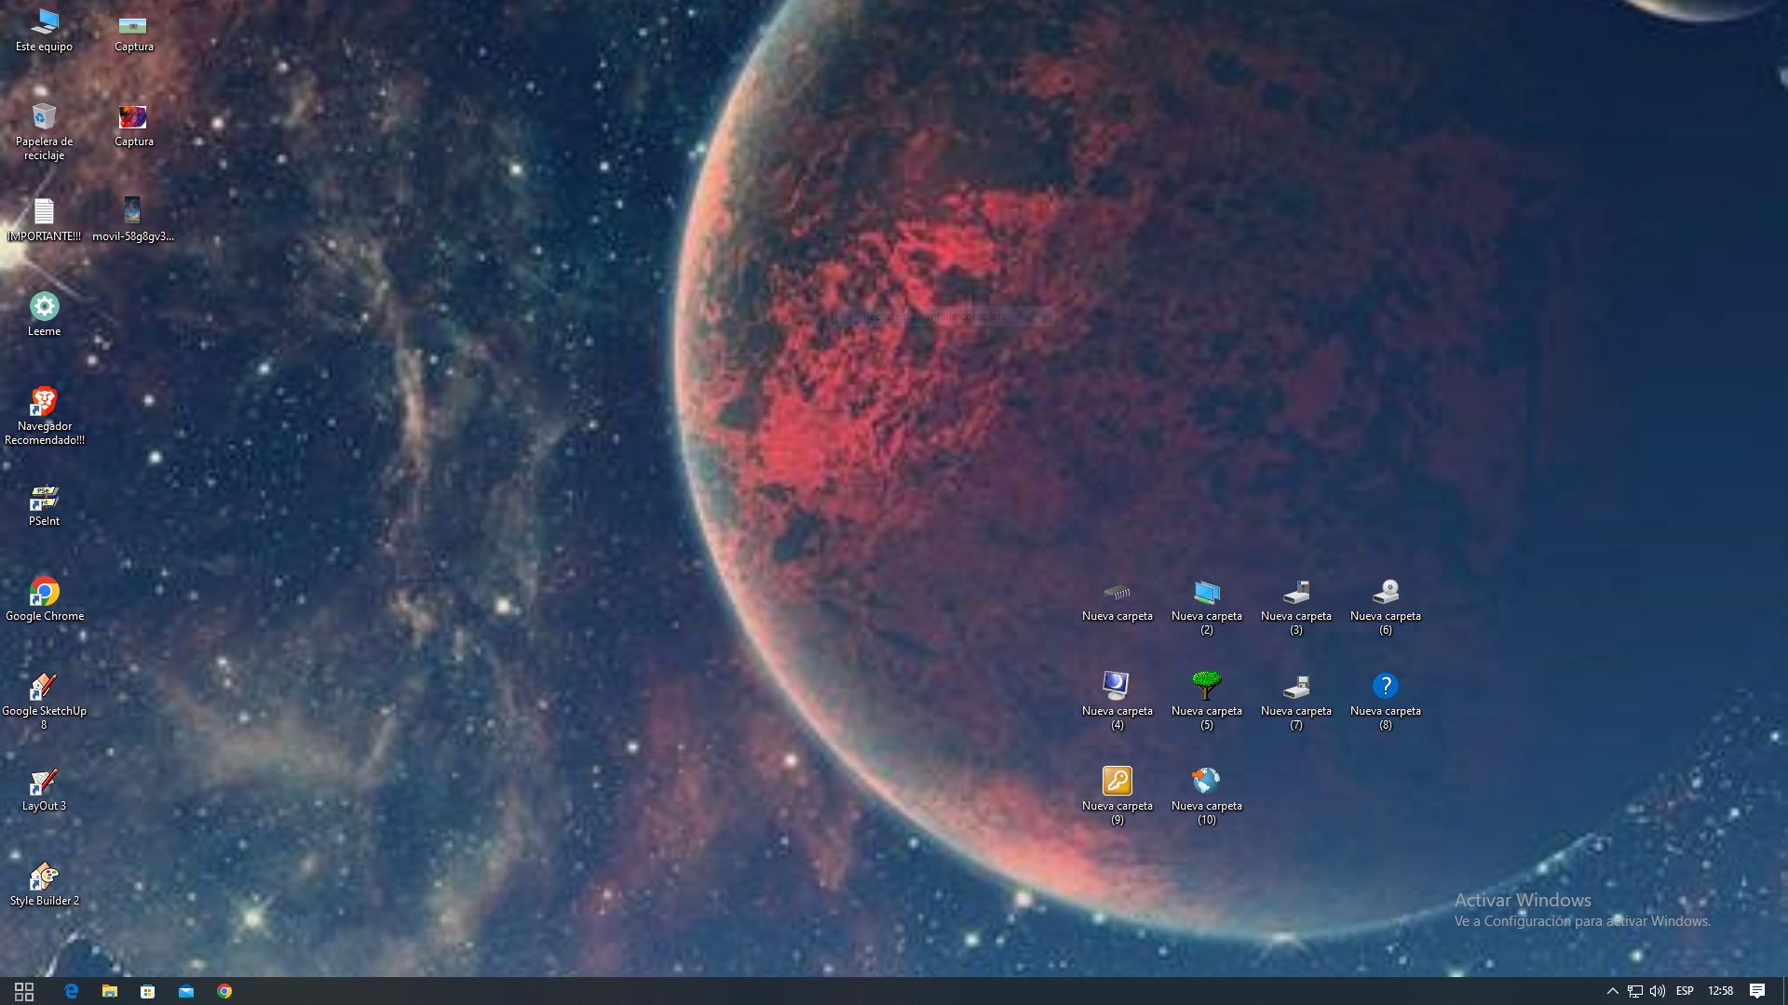The image size is (1788, 1005).
Task: Select Nueva carpeta (5) tree icon
Action: pyautogui.click(x=1206, y=687)
